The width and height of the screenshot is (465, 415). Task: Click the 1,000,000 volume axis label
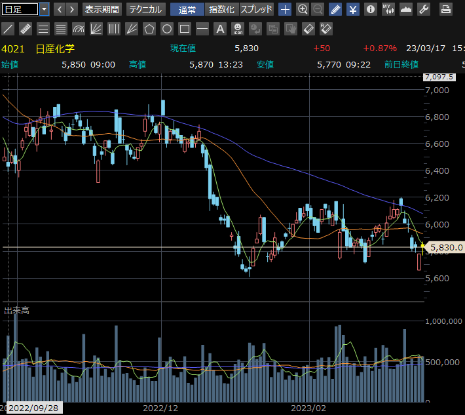(443, 321)
